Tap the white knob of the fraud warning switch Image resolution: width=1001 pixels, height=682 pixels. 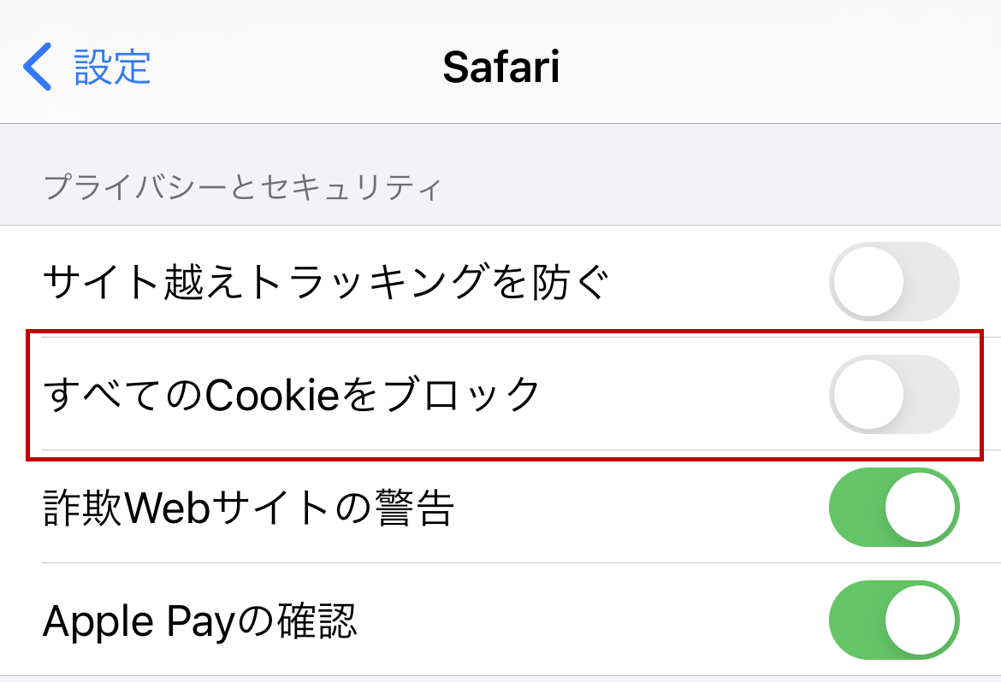pyautogui.click(x=921, y=507)
